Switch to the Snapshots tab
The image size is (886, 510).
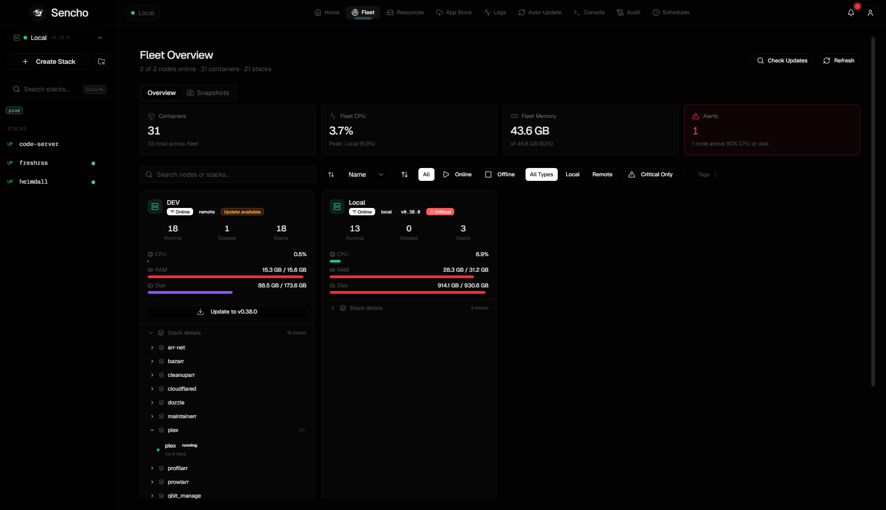tap(208, 93)
